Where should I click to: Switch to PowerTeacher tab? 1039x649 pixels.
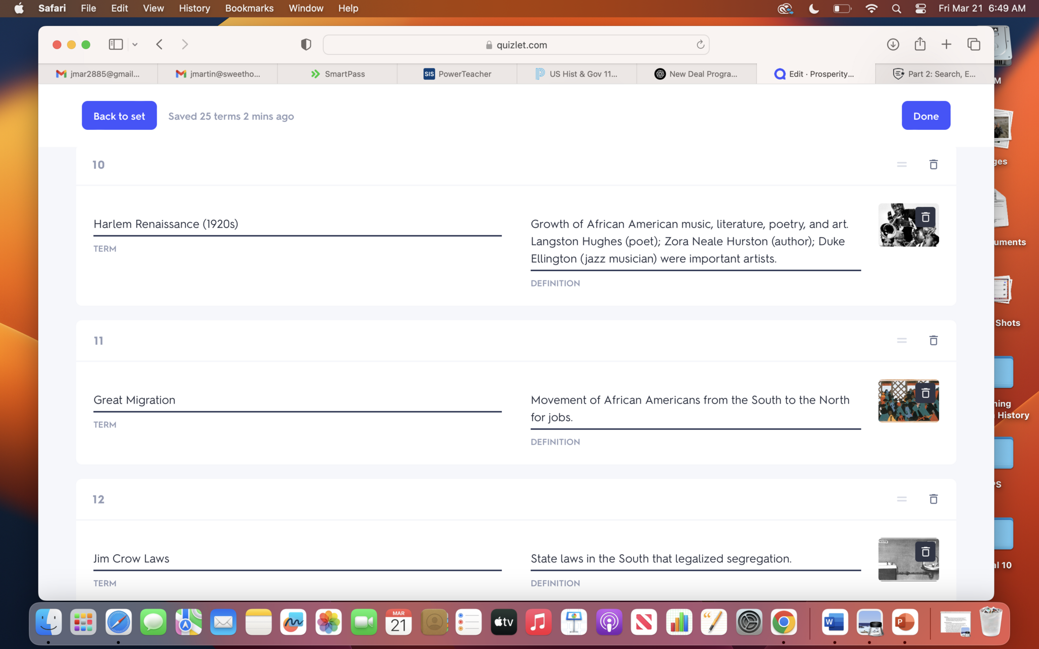[x=457, y=74]
